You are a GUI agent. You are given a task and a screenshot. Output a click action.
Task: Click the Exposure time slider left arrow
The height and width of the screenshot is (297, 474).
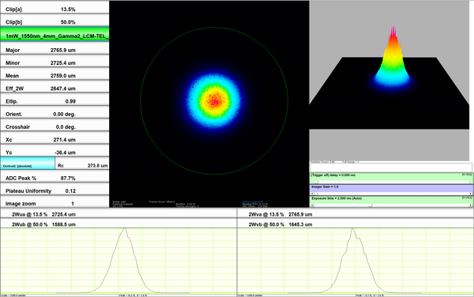tap(312, 205)
